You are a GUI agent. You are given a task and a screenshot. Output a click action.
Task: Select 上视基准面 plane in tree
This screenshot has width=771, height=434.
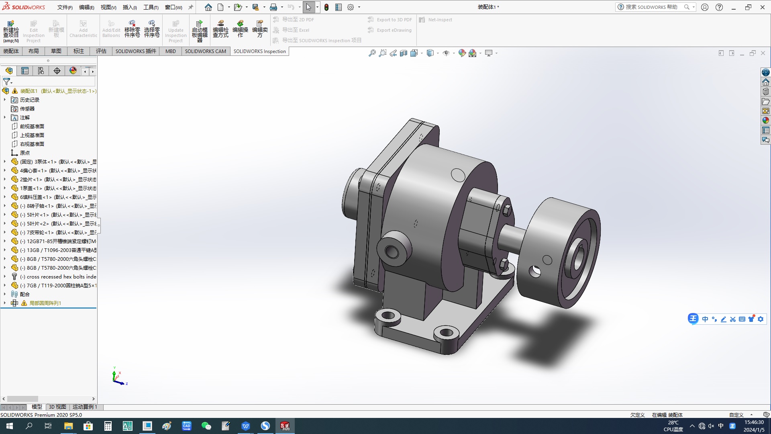[32, 135]
